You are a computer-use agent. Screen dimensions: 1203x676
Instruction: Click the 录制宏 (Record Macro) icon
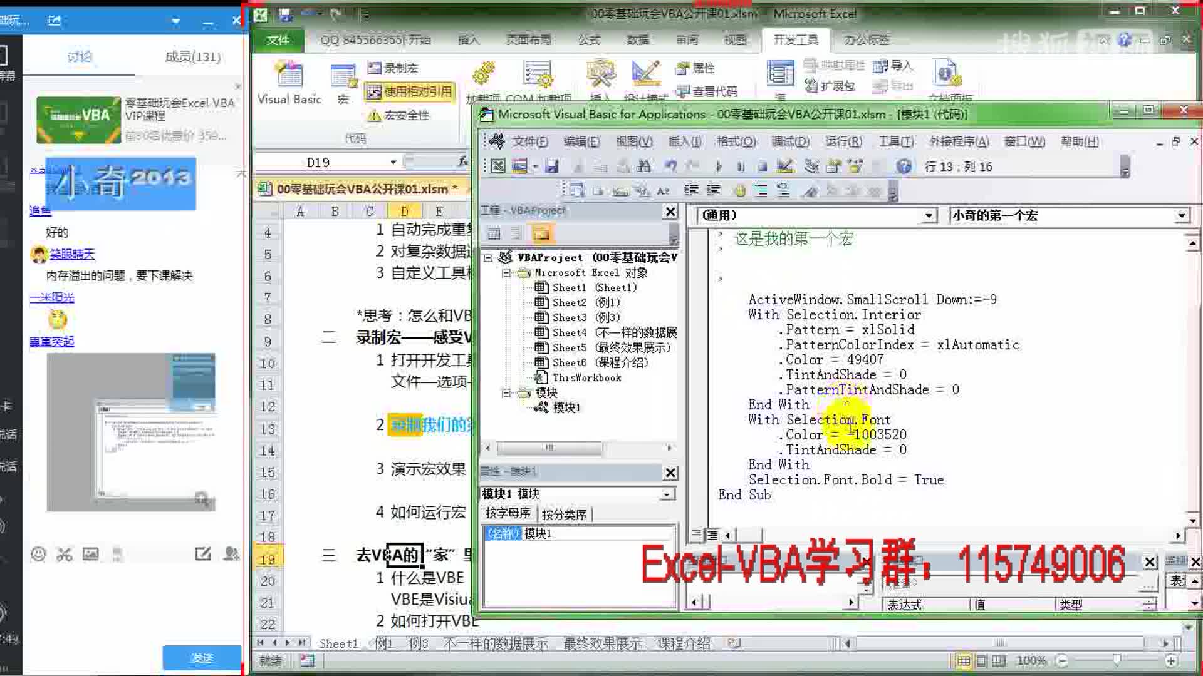(396, 67)
